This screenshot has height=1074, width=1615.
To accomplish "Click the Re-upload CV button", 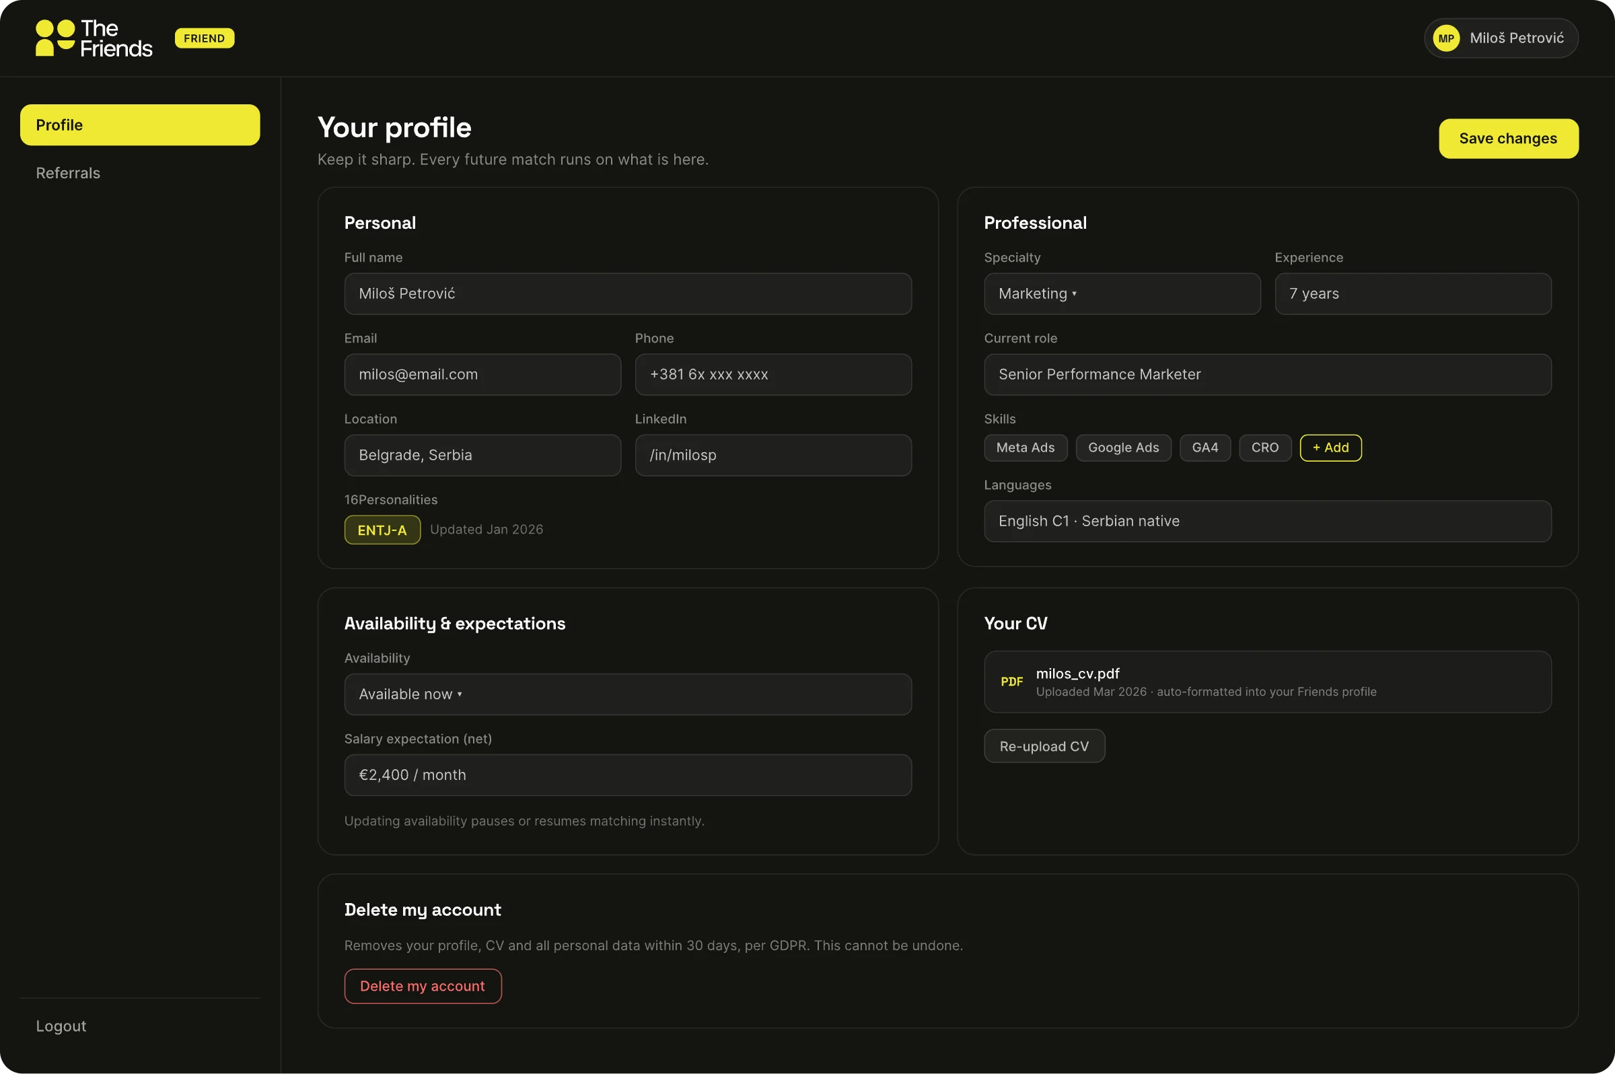I will point(1044,746).
